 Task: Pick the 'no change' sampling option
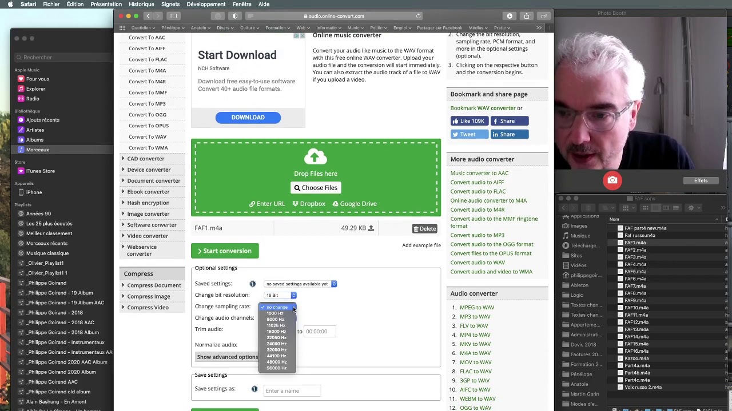[277, 307]
